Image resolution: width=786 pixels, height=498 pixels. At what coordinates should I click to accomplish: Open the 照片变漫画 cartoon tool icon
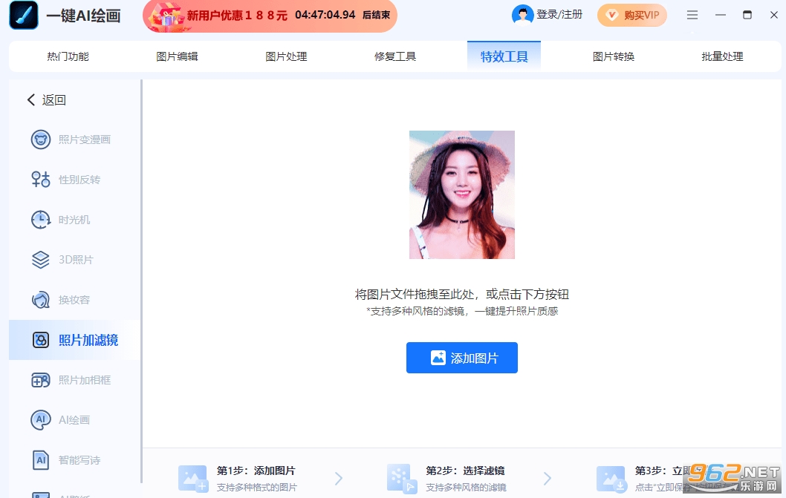tap(41, 140)
